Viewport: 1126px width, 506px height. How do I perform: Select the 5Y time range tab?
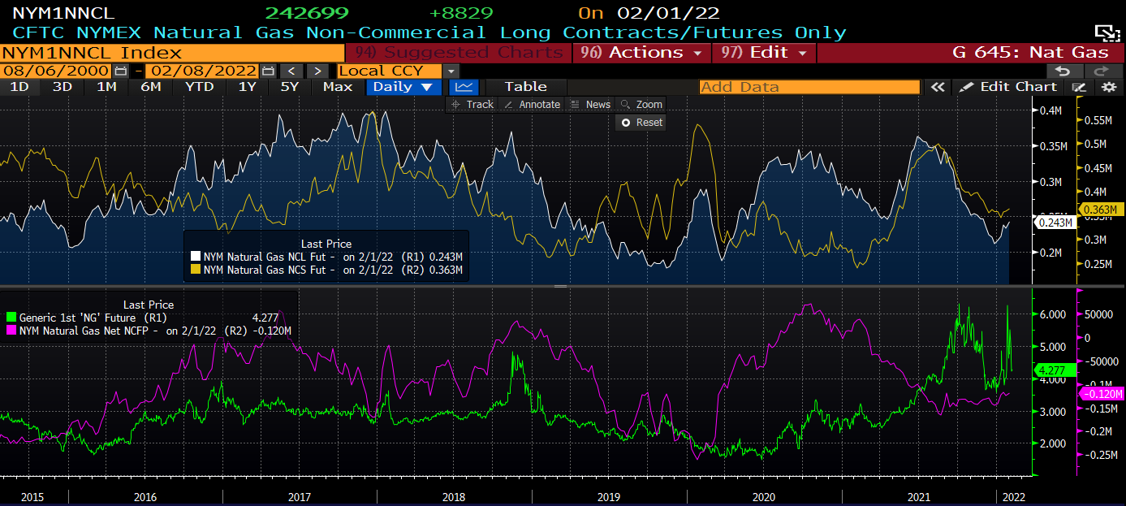(x=290, y=87)
